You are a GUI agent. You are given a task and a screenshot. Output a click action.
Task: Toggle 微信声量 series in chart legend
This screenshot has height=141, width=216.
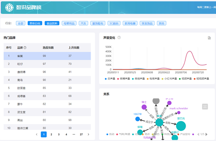[x=138, y=79]
